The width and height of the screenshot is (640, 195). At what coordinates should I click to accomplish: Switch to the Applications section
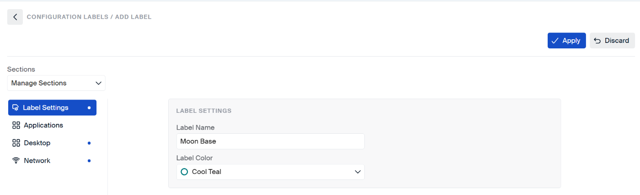click(43, 125)
